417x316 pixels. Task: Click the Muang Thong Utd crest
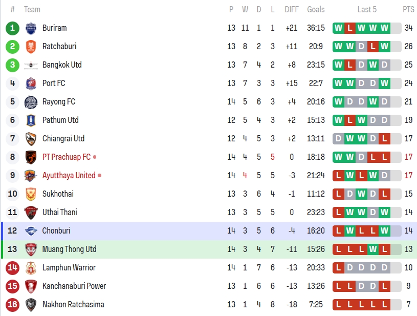click(31, 249)
